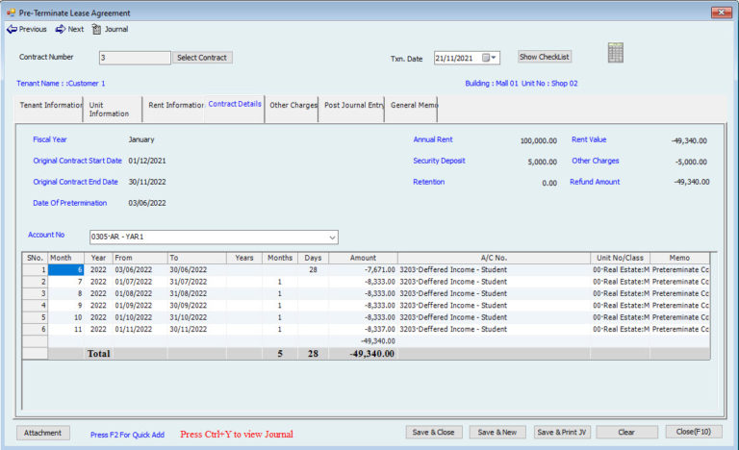This screenshot has height=450, width=739.
Task: Open the Other Charges tab
Action: [293, 105]
